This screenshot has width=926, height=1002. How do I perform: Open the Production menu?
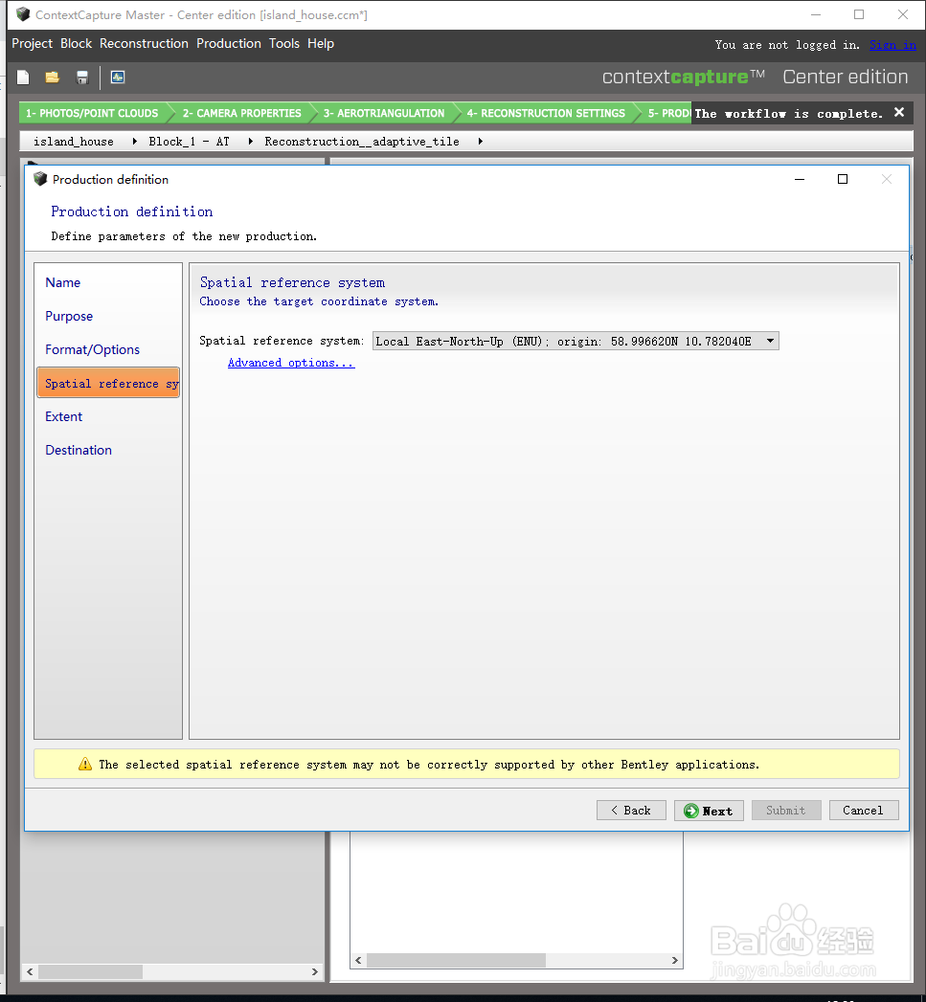(228, 43)
